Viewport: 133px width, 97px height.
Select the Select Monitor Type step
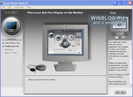point(13,43)
